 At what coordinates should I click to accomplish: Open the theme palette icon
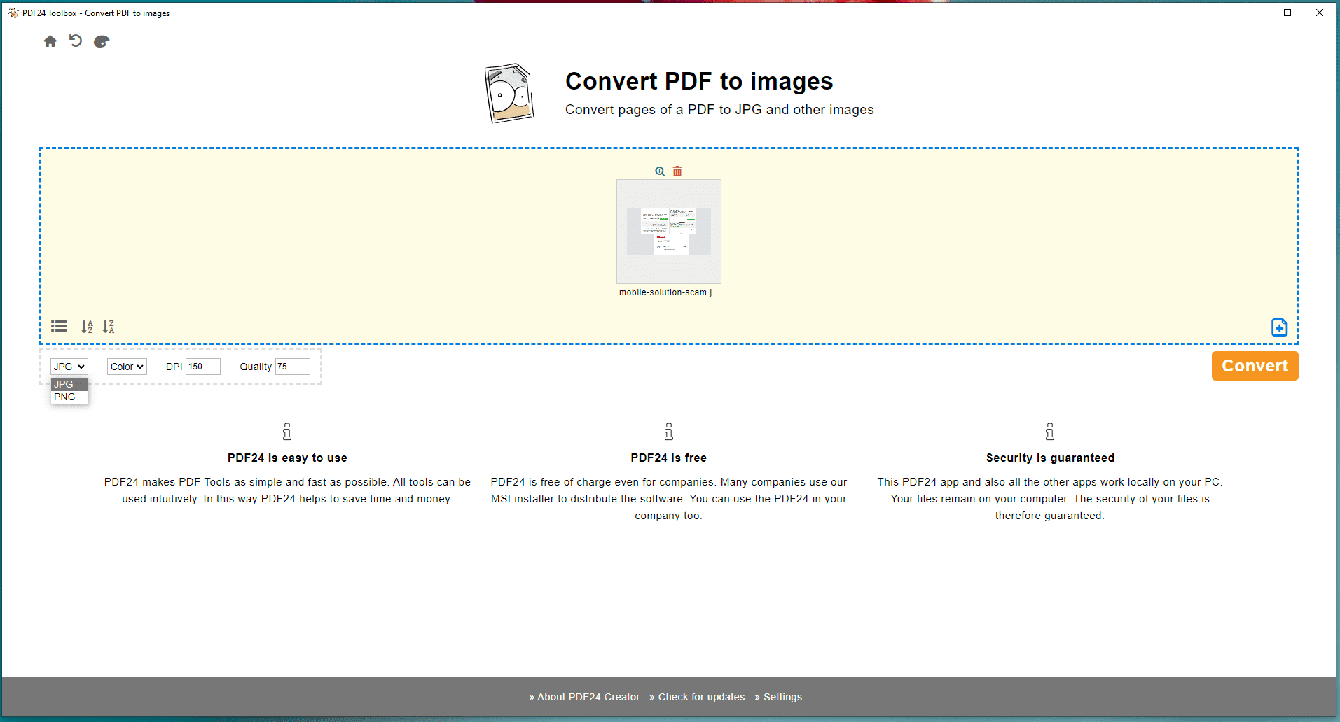coord(102,41)
